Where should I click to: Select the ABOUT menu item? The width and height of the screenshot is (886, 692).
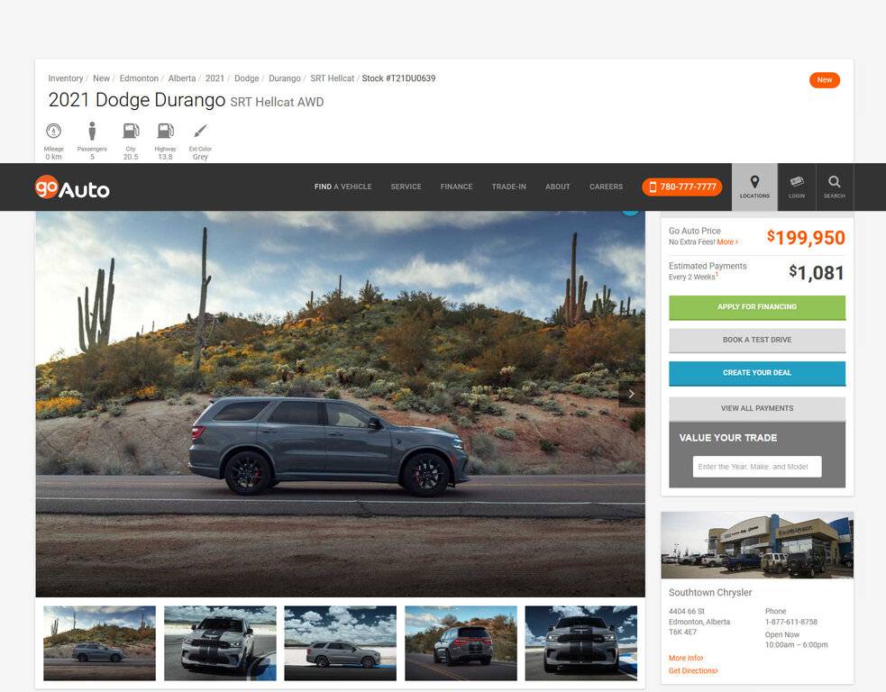pos(557,187)
